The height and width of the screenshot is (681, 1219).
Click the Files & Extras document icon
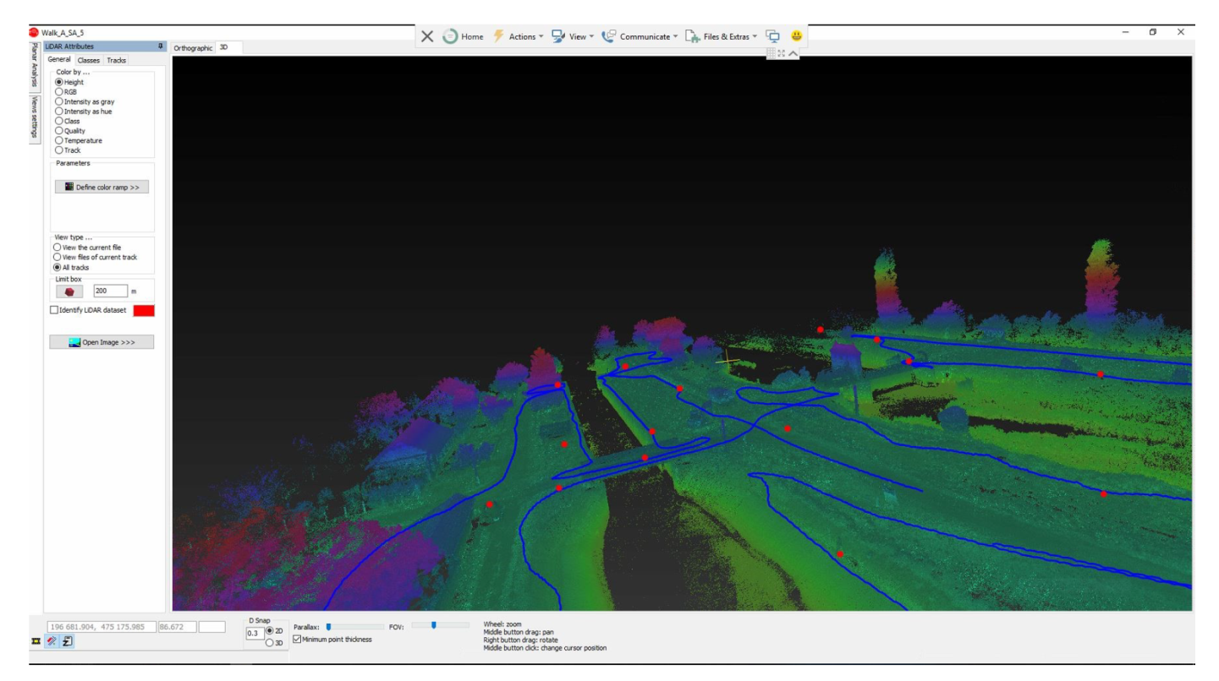(692, 36)
